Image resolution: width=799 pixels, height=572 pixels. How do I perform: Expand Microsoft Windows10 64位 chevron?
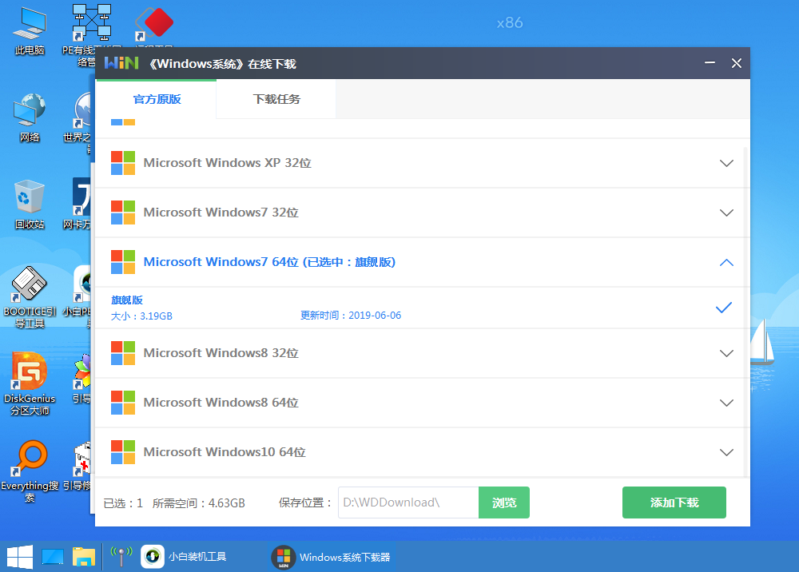726,452
